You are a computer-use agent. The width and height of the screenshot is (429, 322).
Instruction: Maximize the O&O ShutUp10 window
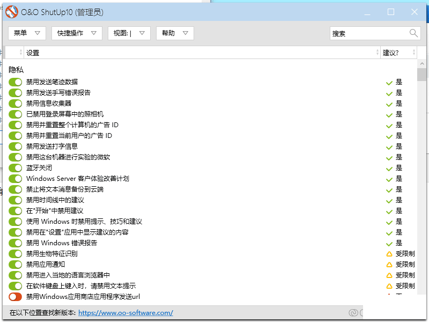[391, 12]
